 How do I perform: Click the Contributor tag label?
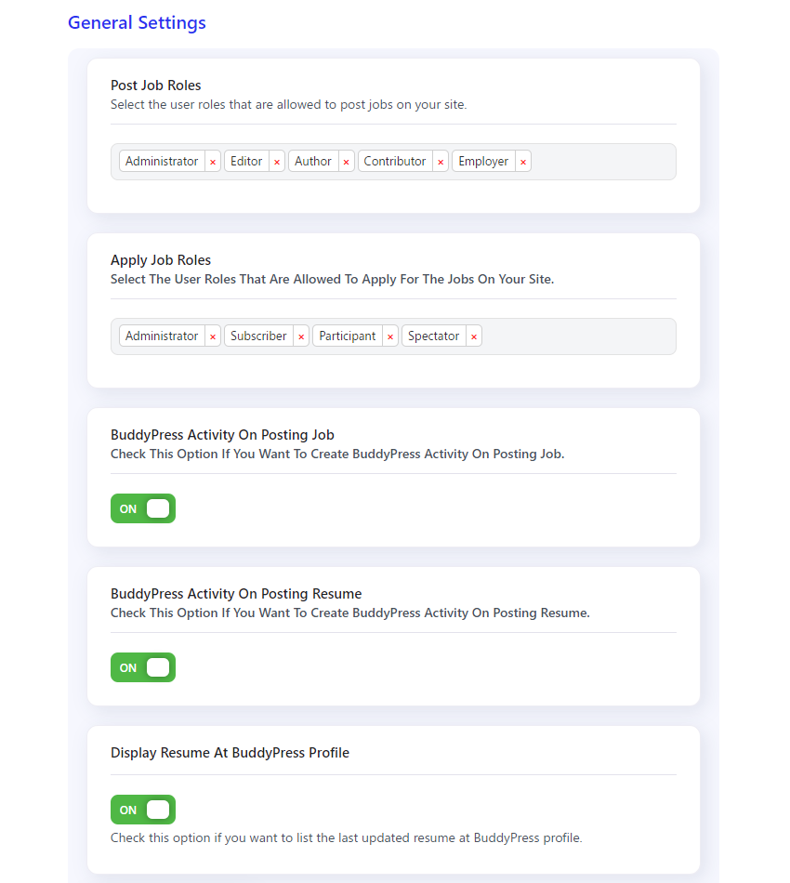[395, 162]
